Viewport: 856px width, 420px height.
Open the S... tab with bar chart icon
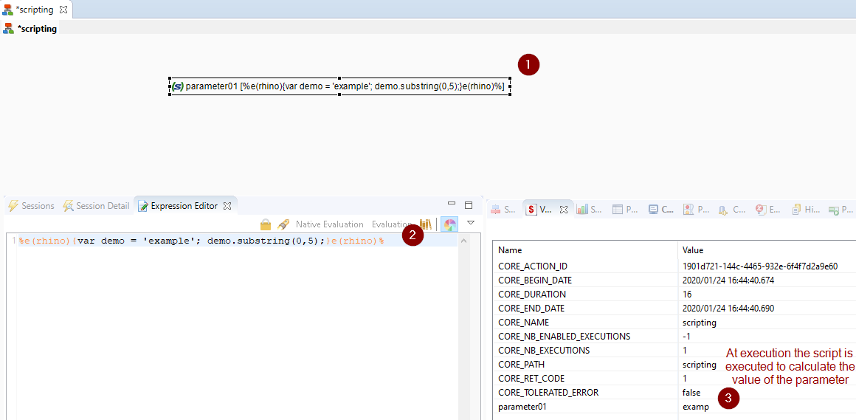pyautogui.click(x=589, y=209)
